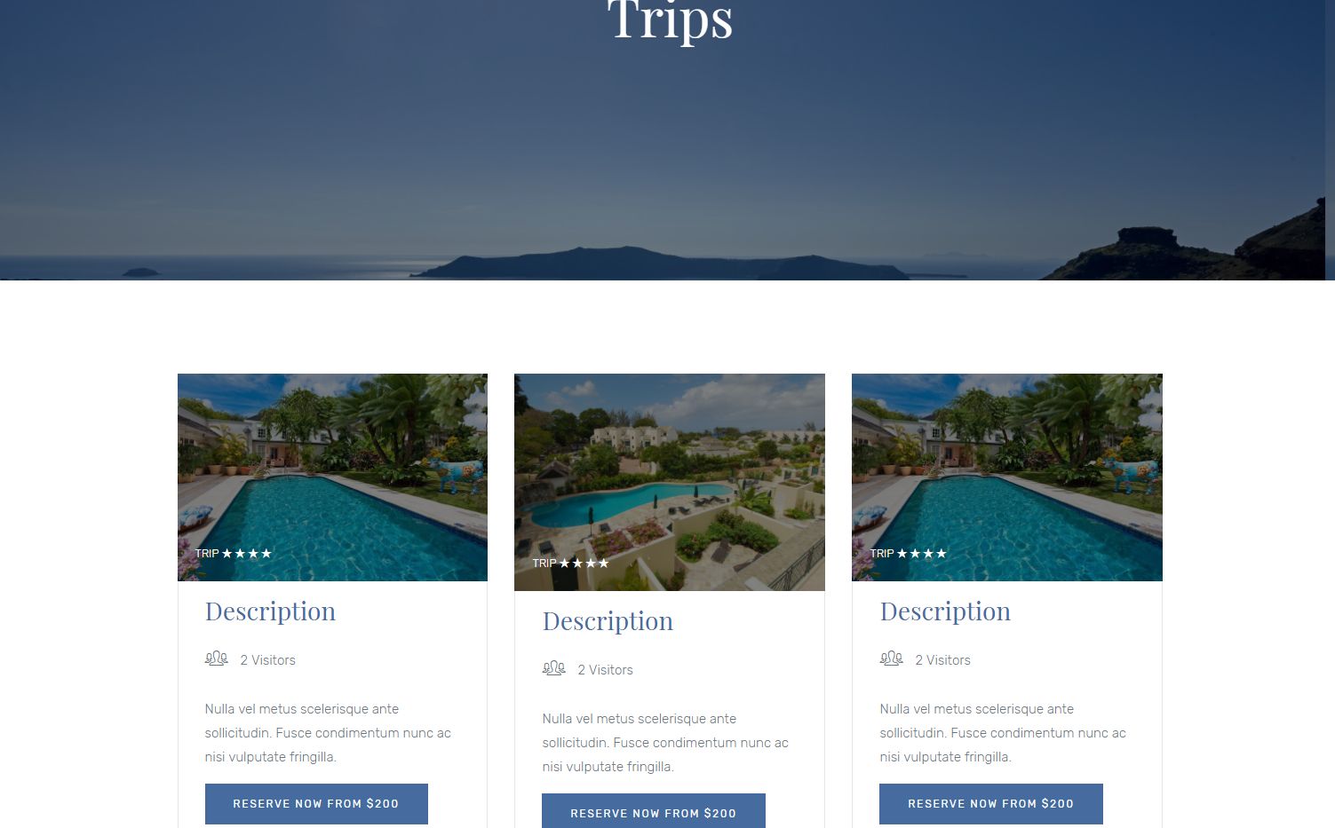Click the Trips page title
The width and height of the screenshot is (1335, 828).
coord(670,20)
